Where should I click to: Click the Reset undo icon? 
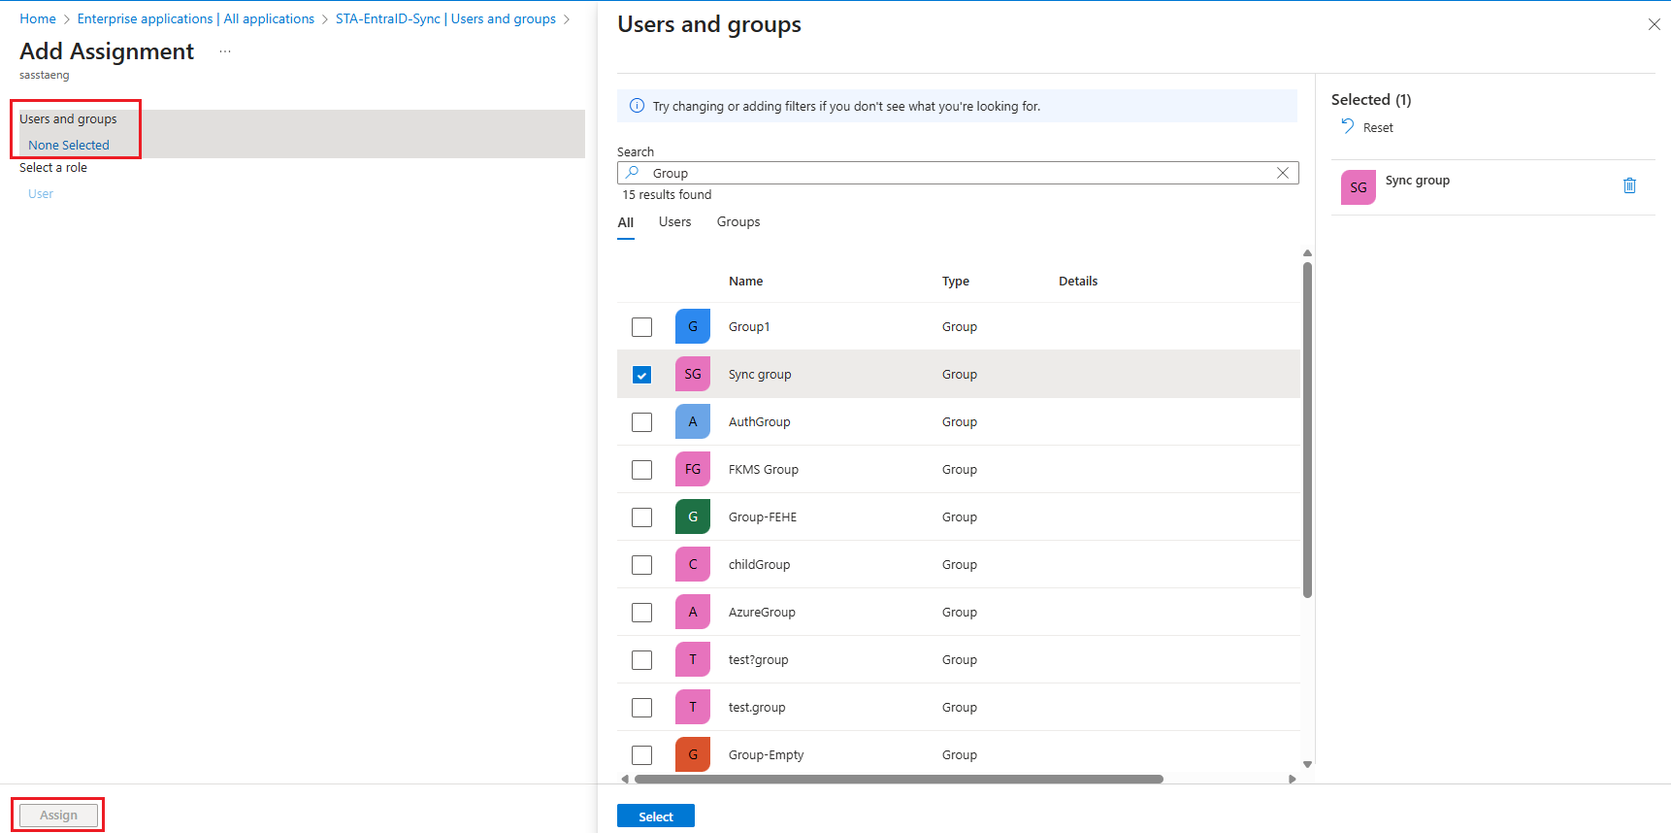pyautogui.click(x=1347, y=126)
